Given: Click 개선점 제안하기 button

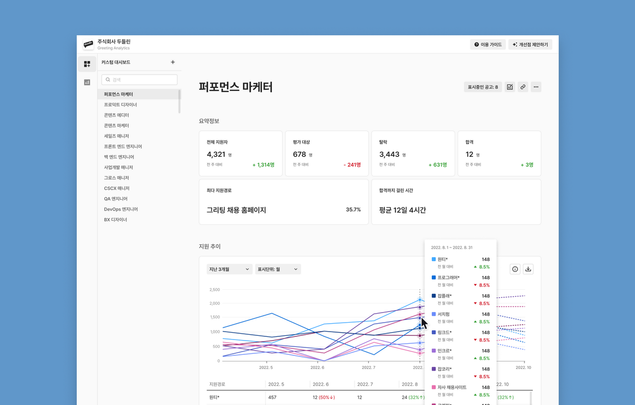Looking at the screenshot, I should pos(530,45).
